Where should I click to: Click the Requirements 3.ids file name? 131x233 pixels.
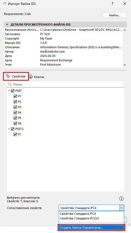[17, 14]
